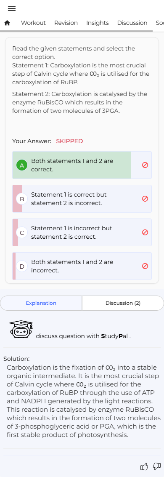
Task: Click the red block icon on option B
Action: tap(145, 199)
